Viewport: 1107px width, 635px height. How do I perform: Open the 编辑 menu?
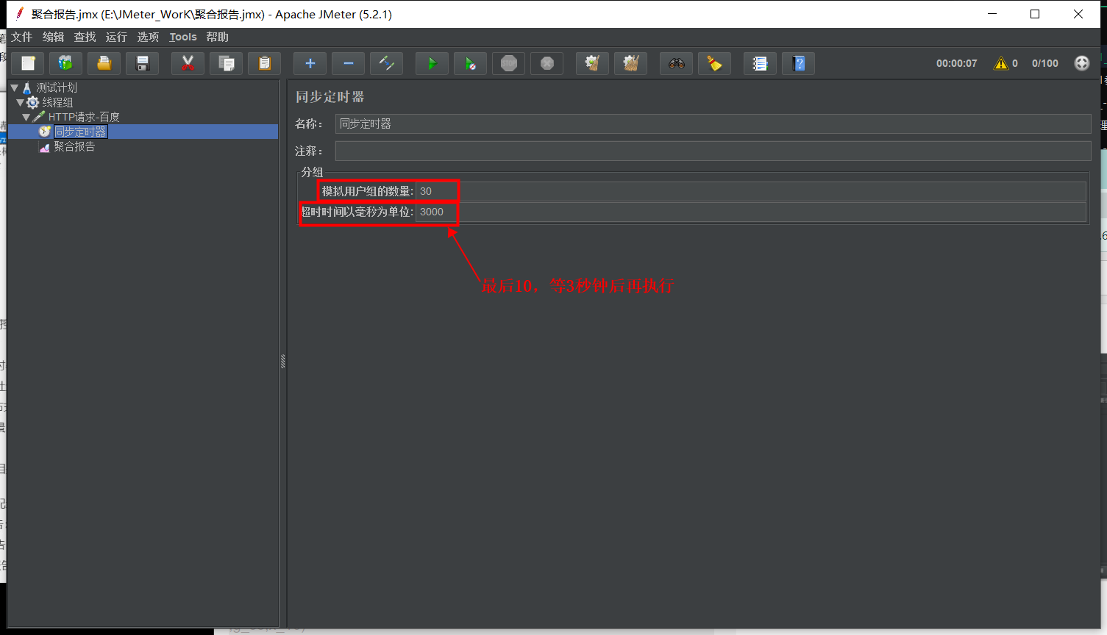[x=53, y=37]
